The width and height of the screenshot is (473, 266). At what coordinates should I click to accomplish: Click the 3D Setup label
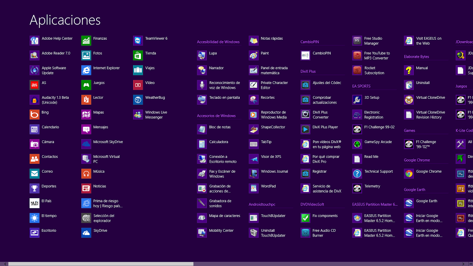372,97
